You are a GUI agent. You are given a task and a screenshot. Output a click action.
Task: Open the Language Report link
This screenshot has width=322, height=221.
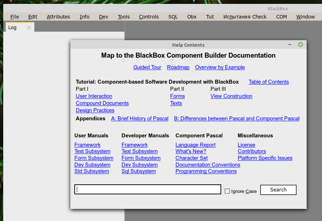pyautogui.click(x=195, y=145)
